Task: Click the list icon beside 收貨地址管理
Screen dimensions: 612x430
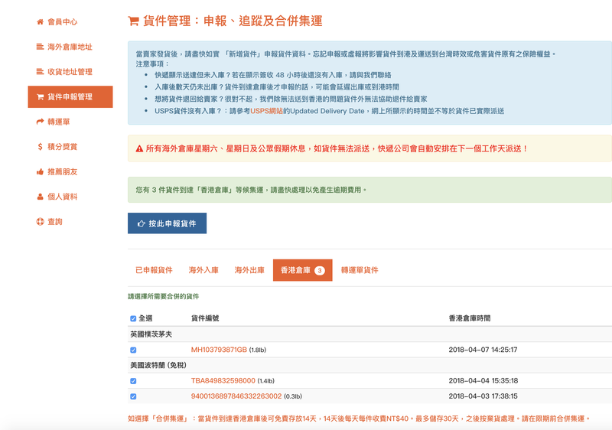Action: click(x=40, y=72)
